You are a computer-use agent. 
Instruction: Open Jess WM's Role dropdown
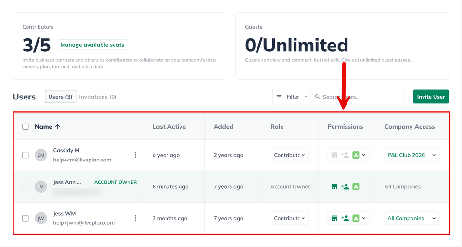coord(289,218)
